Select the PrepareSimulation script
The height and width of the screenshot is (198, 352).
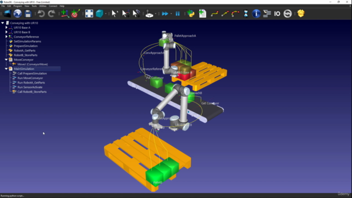(x=26, y=46)
